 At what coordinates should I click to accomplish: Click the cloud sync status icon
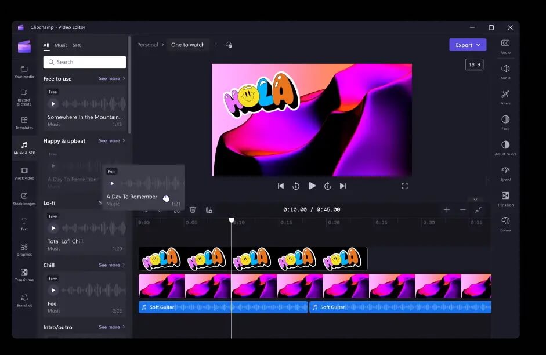(229, 45)
